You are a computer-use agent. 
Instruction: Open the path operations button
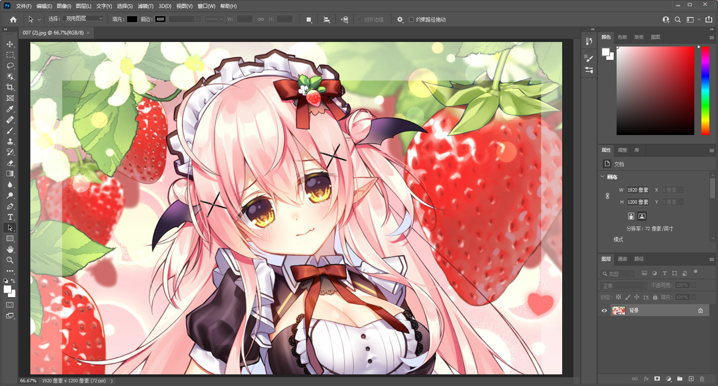tap(309, 20)
